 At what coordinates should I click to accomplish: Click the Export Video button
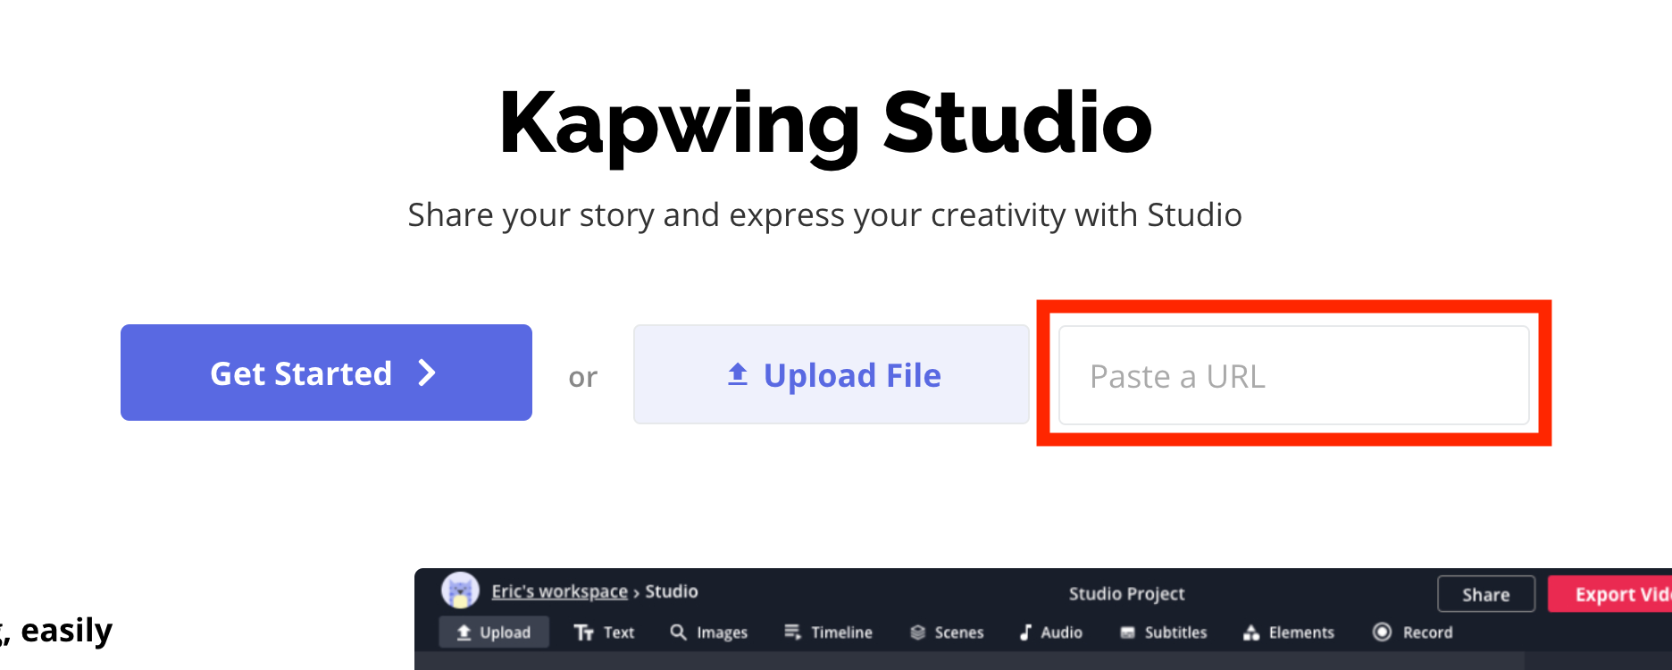1612,594
